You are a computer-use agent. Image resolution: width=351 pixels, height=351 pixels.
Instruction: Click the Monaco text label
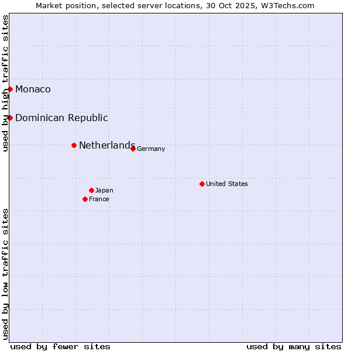pos(33,90)
